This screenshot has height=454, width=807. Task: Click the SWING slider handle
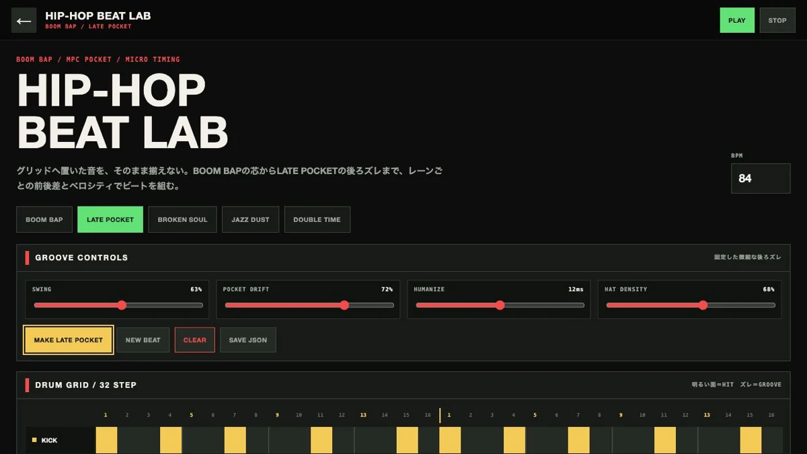coord(122,305)
